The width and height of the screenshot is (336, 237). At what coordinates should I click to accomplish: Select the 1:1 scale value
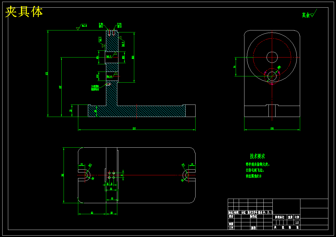click(x=297, y=222)
